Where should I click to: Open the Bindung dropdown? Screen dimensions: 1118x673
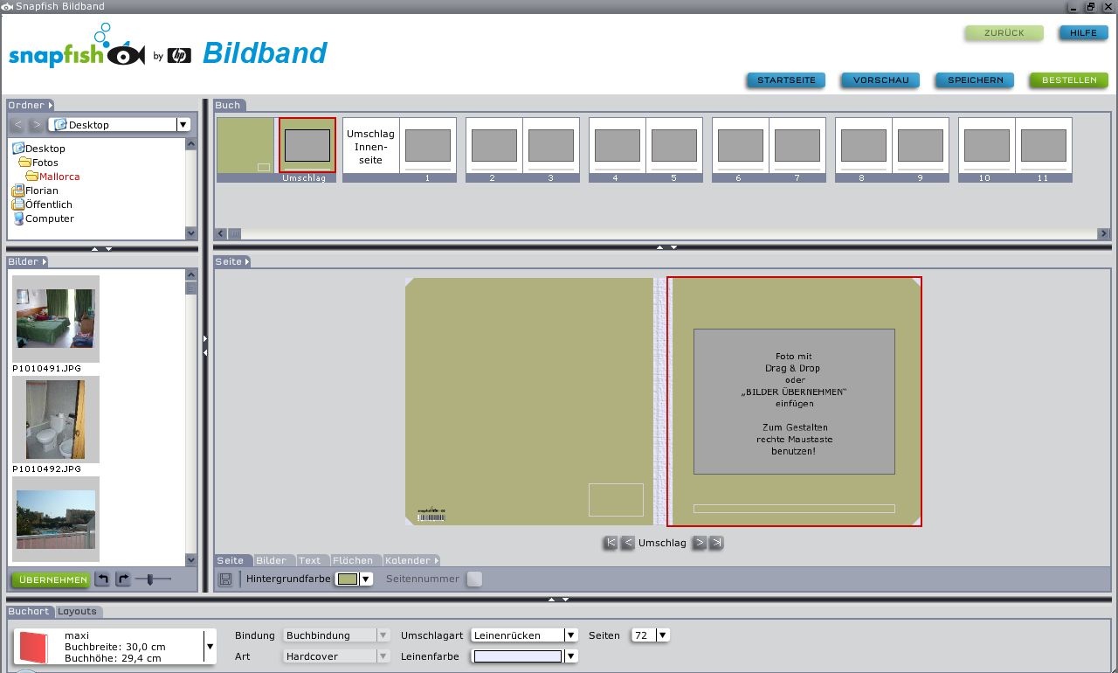point(383,635)
